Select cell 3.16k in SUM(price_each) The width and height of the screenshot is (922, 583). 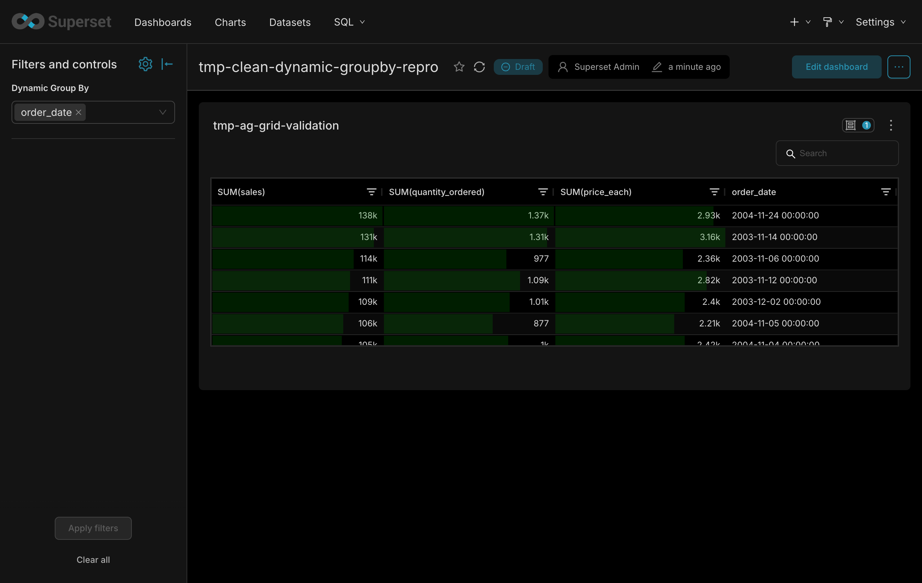point(640,237)
